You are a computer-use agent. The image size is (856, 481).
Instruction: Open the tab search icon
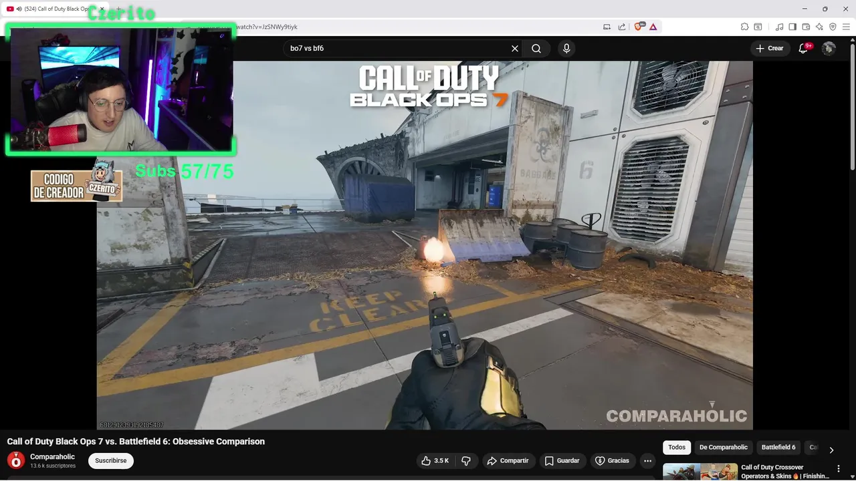click(x=758, y=27)
